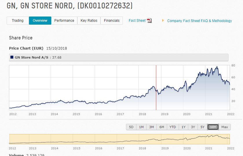Switch to the Trading tab

click(18, 21)
